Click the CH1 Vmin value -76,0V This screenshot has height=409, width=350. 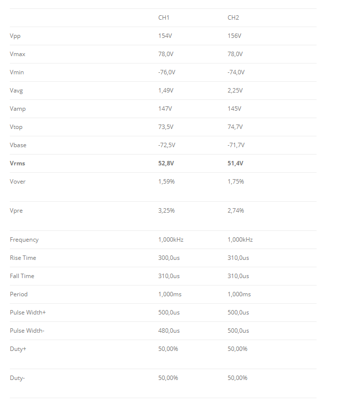(x=167, y=72)
